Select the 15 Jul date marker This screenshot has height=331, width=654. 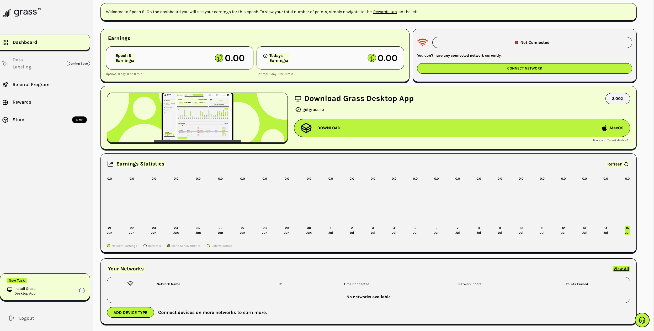pyautogui.click(x=627, y=230)
